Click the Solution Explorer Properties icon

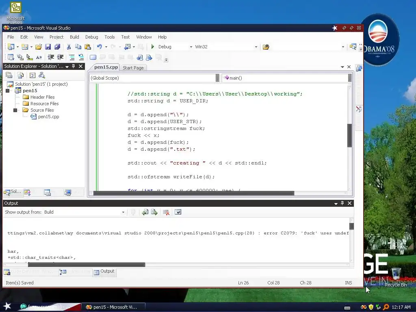9,75
